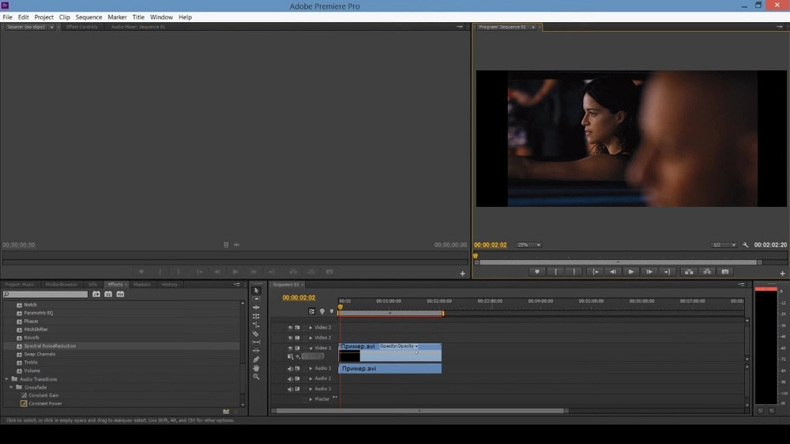Select the Zoom magnifier tool
This screenshot has height=444, width=790.
pyautogui.click(x=256, y=377)
